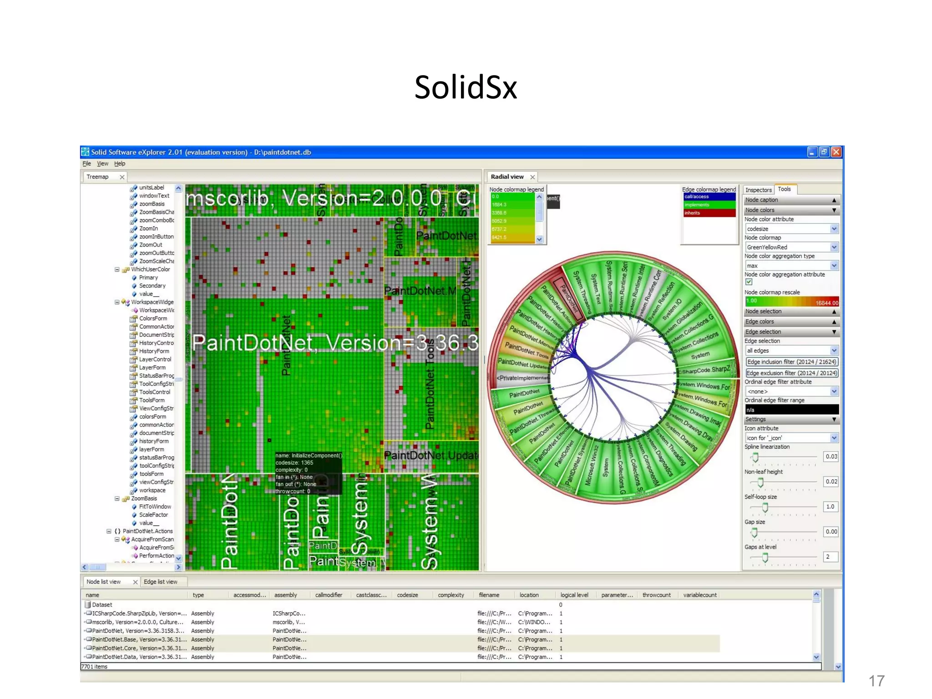Click the colorsForm field icon
The image size is (932, 699).
133,417
